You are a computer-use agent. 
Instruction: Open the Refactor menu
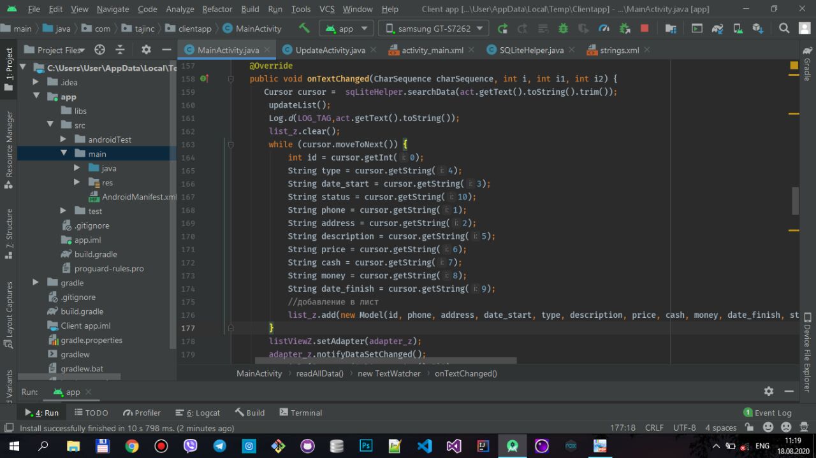coord(217,9)
